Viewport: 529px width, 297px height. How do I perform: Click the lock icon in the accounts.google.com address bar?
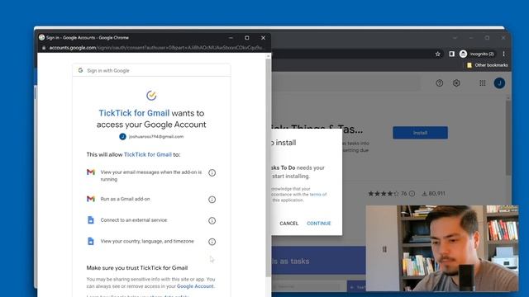(44, 48)
